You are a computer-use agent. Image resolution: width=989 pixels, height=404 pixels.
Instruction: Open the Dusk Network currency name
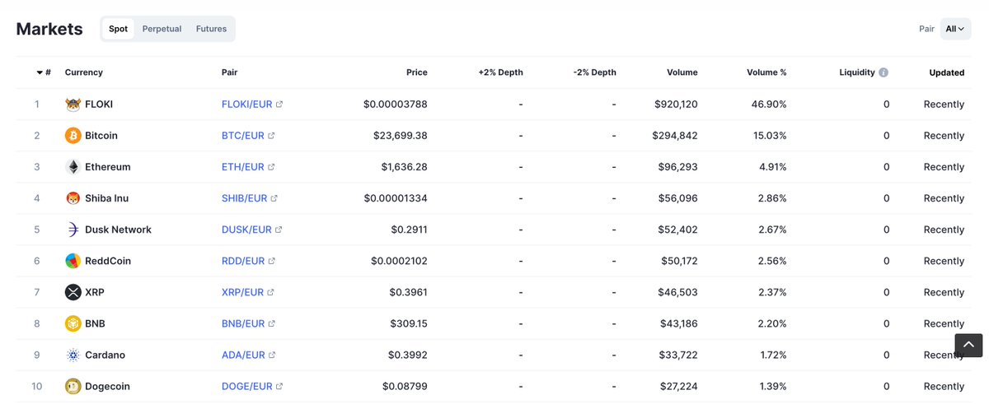[118, 230]
